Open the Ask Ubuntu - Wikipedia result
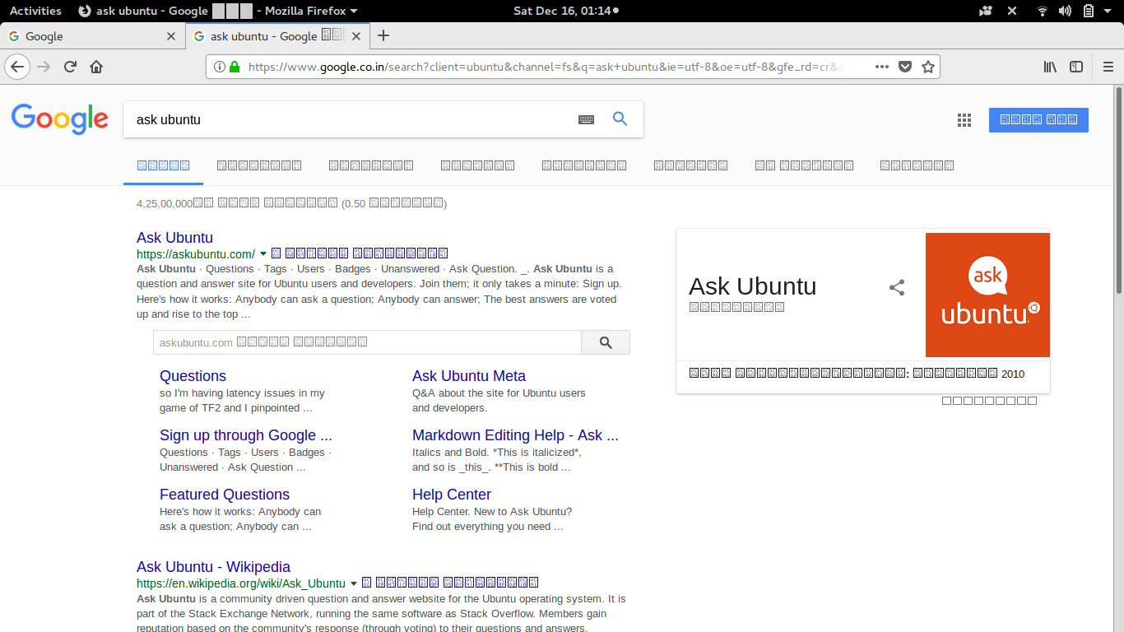 coord(213,567)
